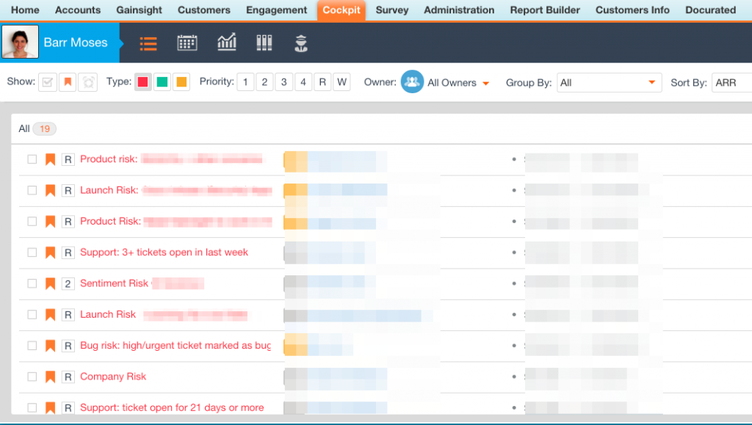
Task: Click the library books icon
Action: [264, 43]
